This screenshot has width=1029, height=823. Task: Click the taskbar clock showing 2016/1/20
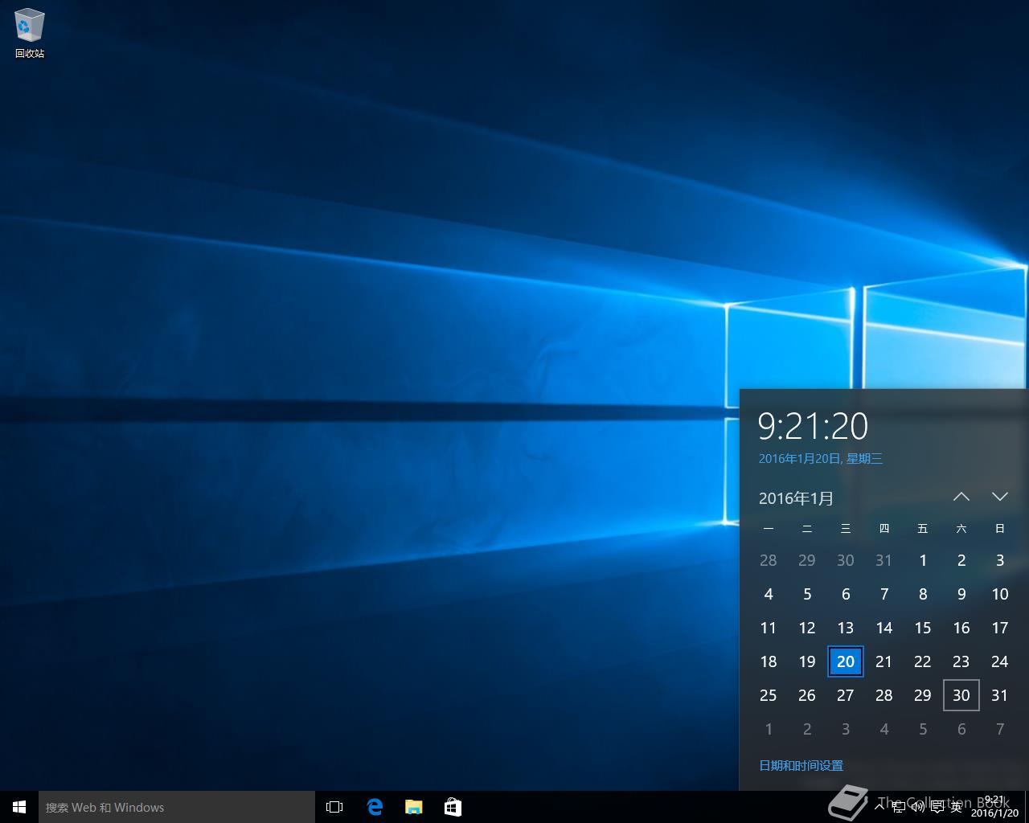pos(994,807)
